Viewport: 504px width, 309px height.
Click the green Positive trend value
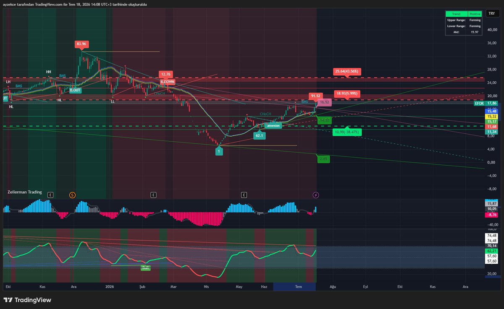475,14
